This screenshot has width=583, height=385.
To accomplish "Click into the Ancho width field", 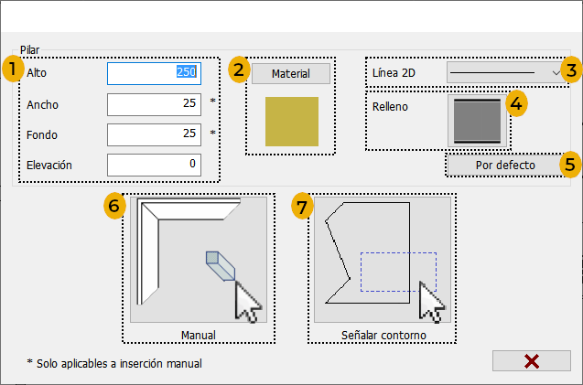I will tap(155, 104).
